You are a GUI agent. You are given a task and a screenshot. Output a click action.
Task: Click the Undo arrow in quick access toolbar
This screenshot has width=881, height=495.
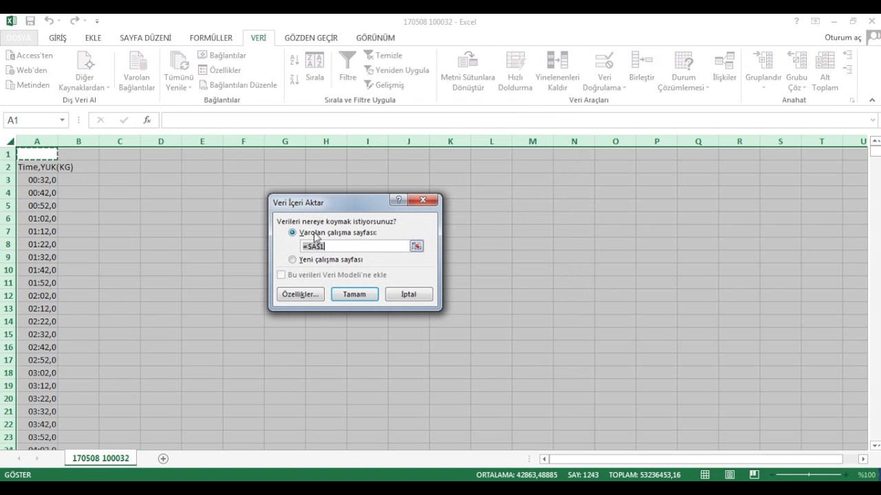point(49,21)
